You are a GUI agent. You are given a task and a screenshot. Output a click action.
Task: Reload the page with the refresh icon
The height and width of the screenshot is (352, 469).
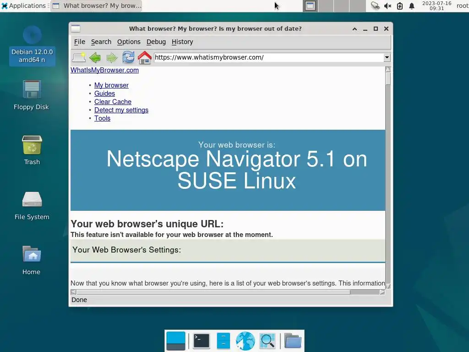128,57
